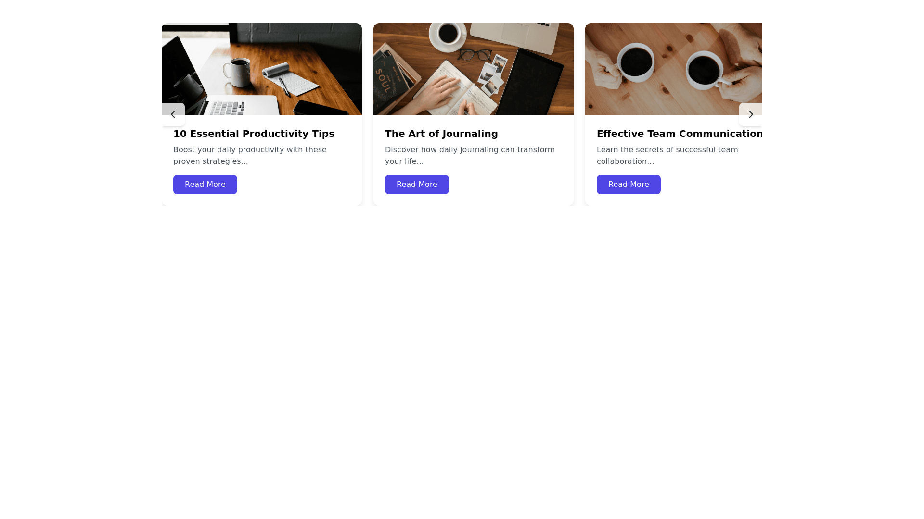
Task: Go to previous slide with left chevron
Action: pyautogui.click(x=173, y=114)
